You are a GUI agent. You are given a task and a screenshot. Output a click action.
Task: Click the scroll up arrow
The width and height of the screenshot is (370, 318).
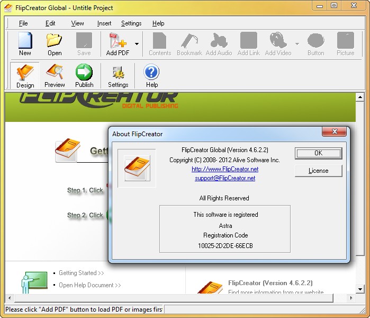(360, 97)
